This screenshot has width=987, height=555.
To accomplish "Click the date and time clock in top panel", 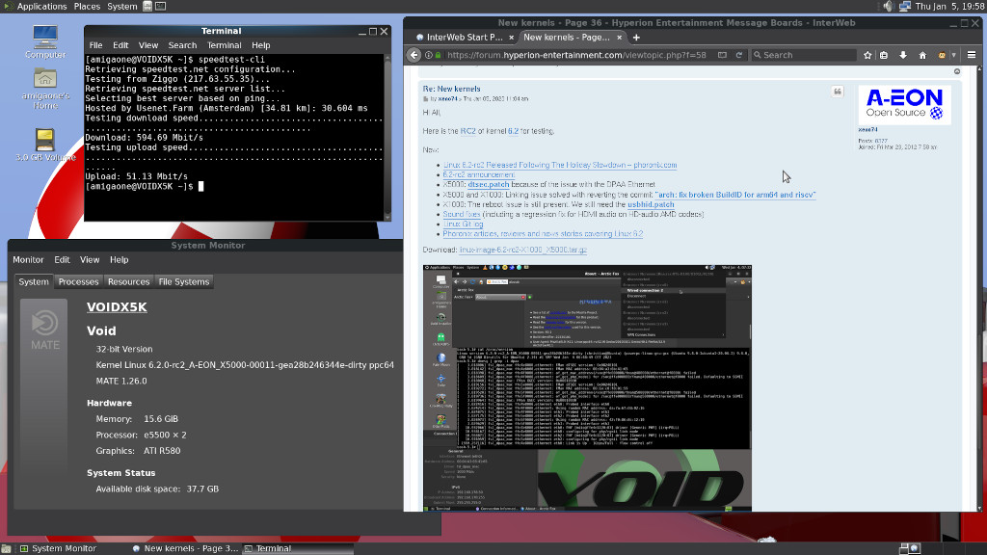I will [x=949, y=7].
